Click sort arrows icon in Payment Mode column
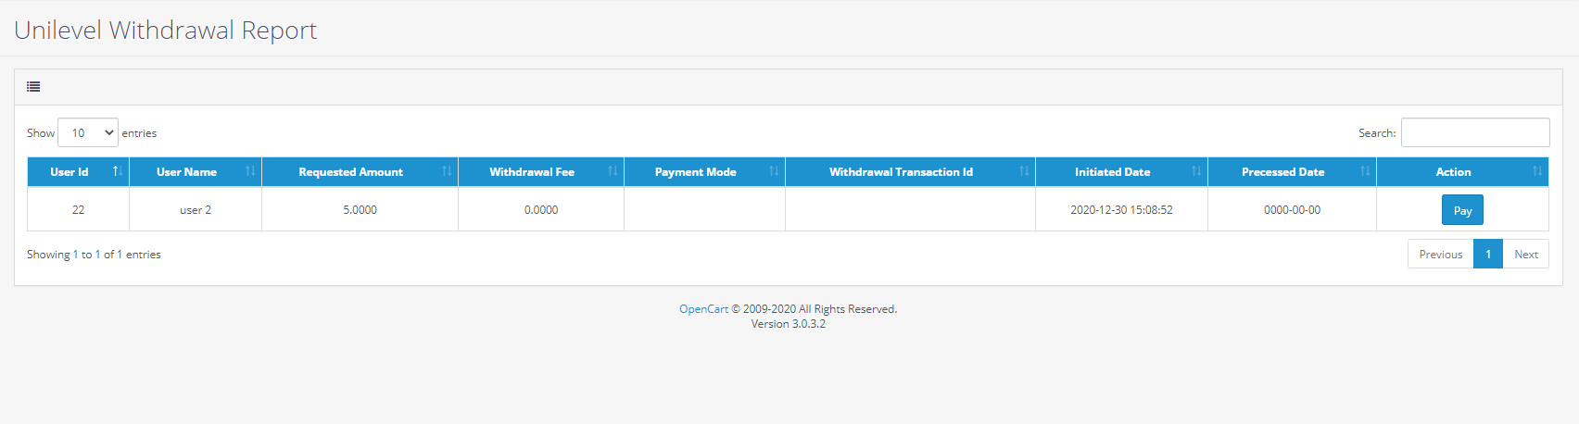The height and width of the screenshot is (424, 1579). tap(774, 171)
